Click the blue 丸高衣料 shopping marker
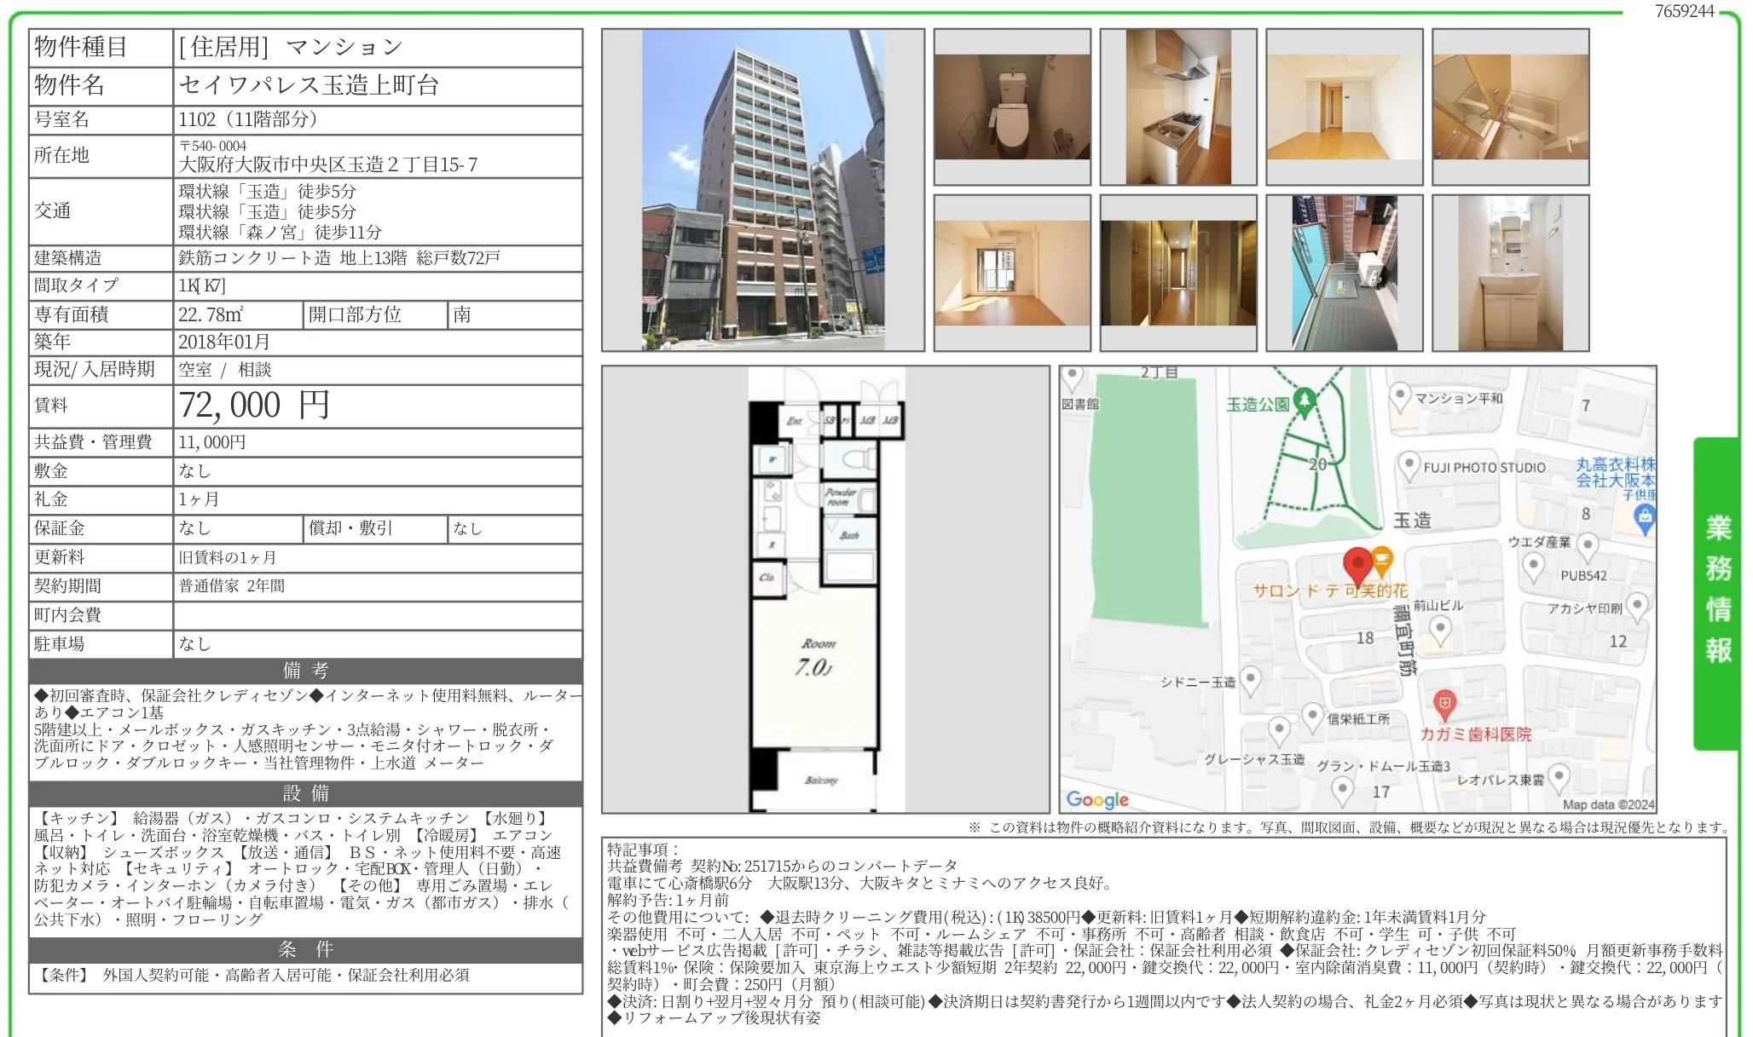1753x1037 pixels. [1644, 516]
